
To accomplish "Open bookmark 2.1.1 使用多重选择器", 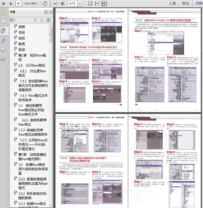I will (33, 183).
